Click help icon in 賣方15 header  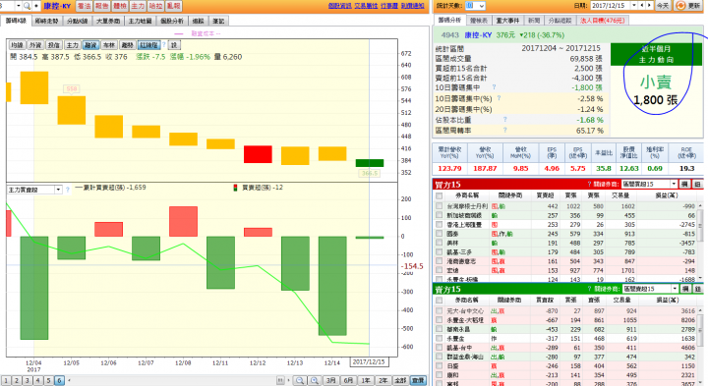point(589,289)
